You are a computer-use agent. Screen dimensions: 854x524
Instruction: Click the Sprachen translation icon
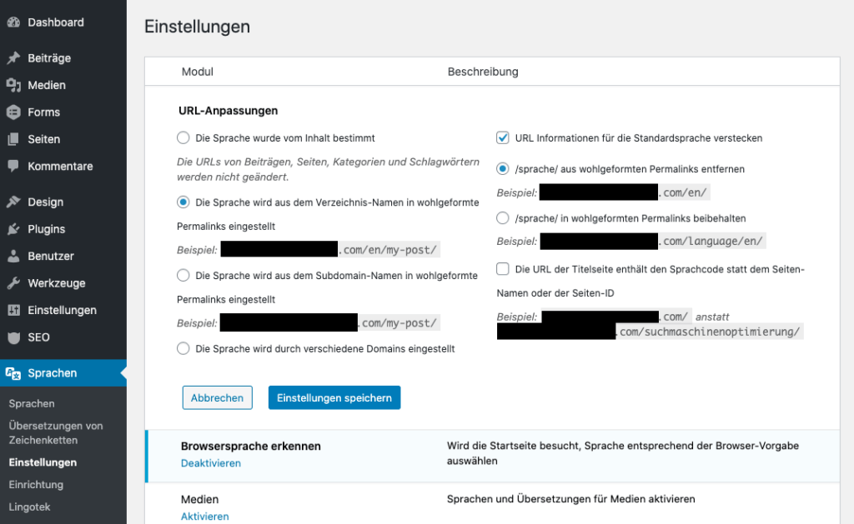pyautogui.click(x=13, y=373)
